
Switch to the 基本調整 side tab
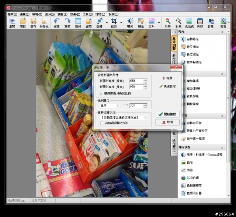pyautogui.click(x=174, y=44)
